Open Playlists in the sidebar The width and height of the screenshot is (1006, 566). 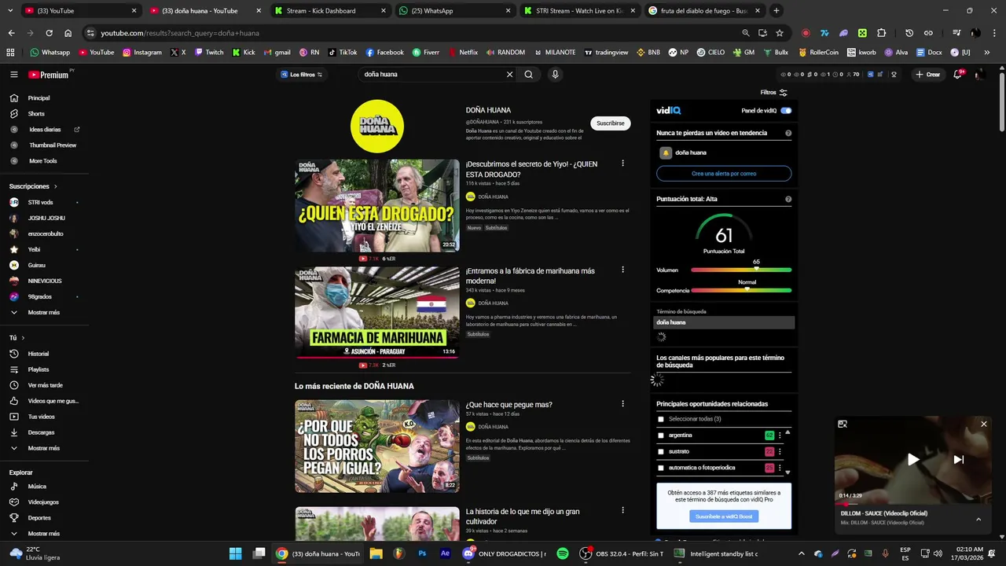[x=38, y=369]
